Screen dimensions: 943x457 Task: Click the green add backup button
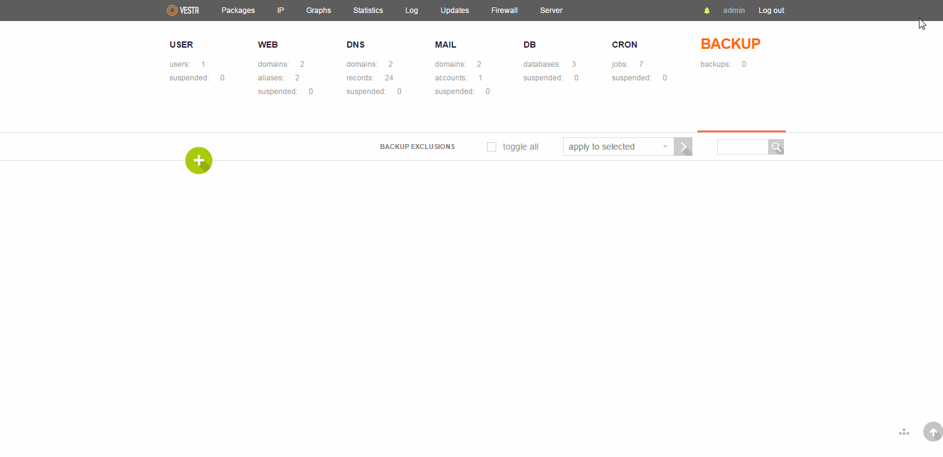[x=199, y=161]
